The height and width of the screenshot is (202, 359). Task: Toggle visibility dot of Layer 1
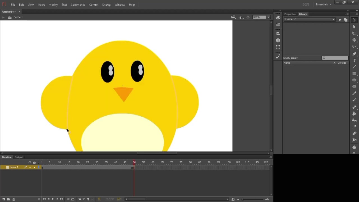coord(30,167)
